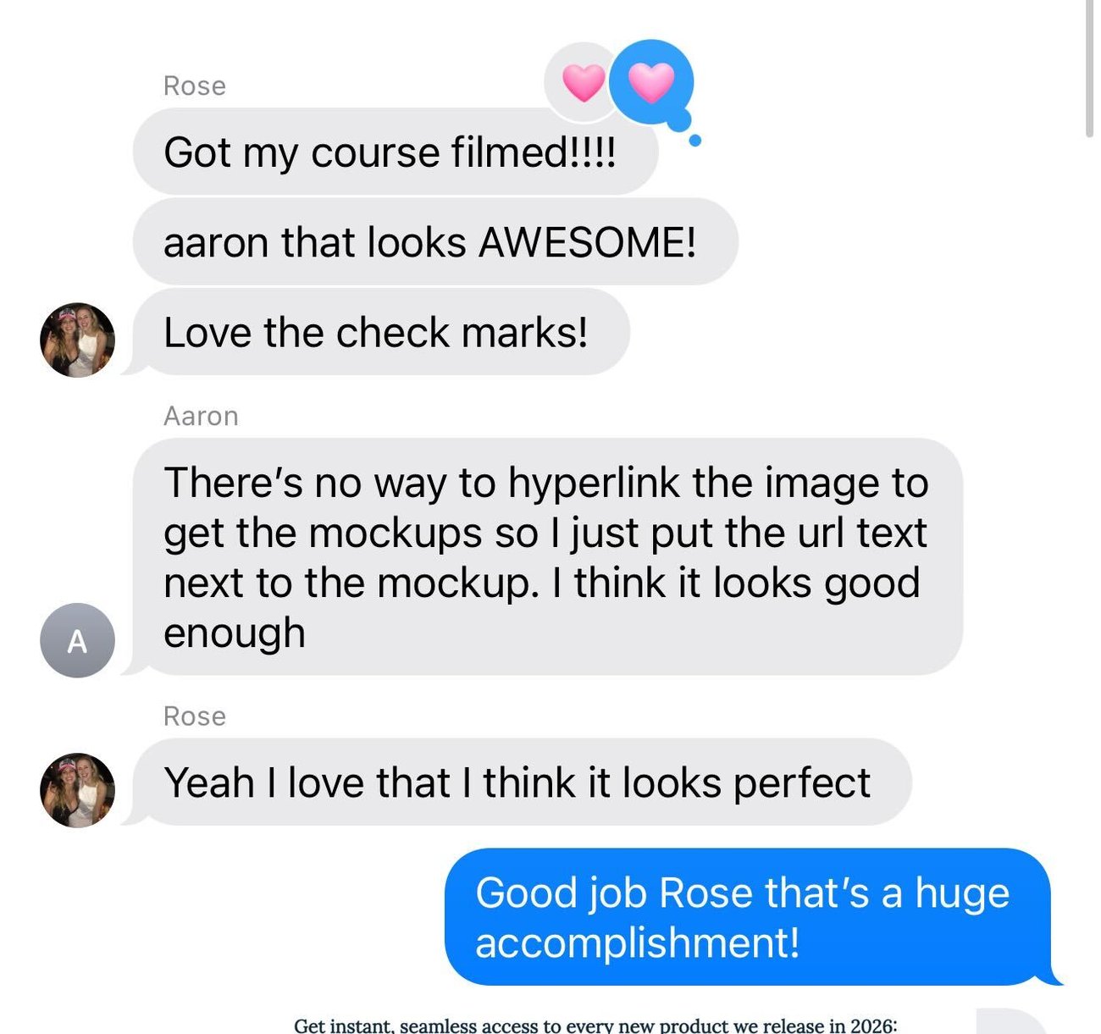Click the partial gray bubble at bottom right
This screenshot has width=1101, height=1034.
pos(1011,1021)
